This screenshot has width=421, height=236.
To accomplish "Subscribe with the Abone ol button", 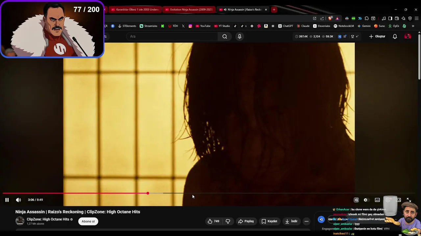I will click(88, 221).
